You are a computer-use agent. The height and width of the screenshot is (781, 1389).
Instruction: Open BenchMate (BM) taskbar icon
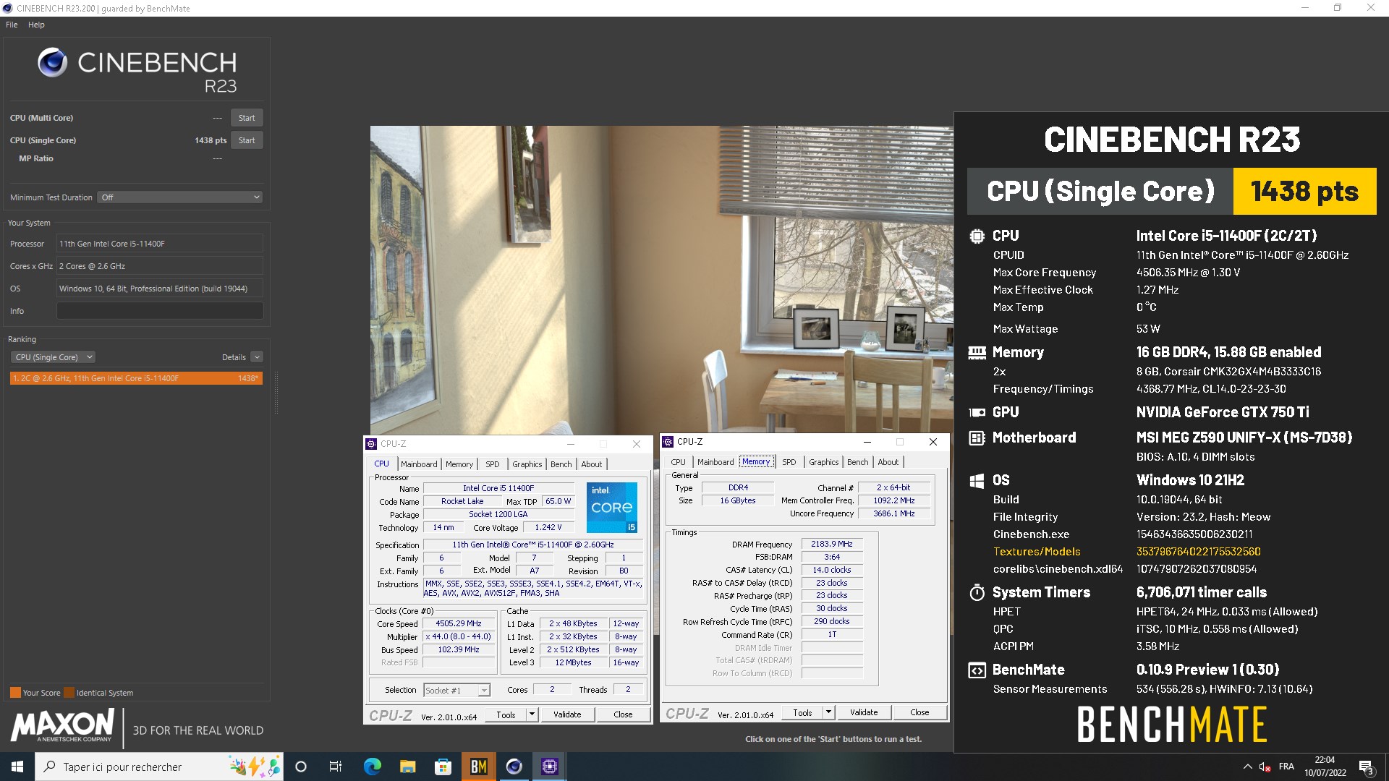[478, 767]
